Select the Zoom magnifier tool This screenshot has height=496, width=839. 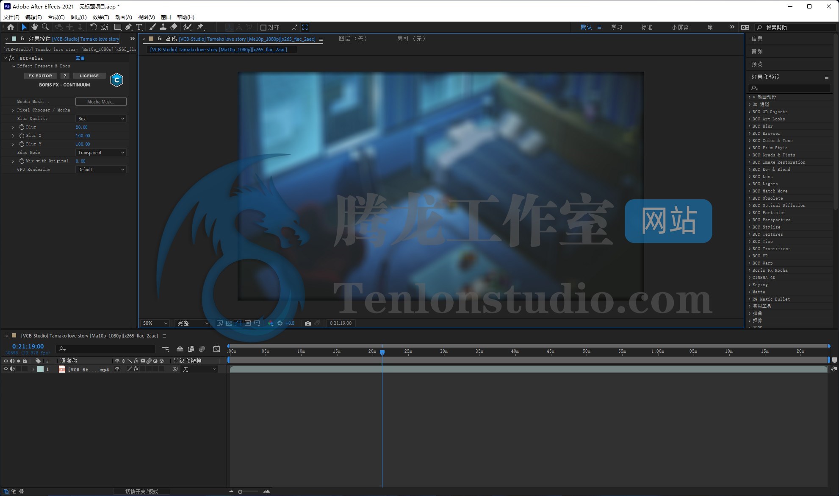(x=45, y=27)
